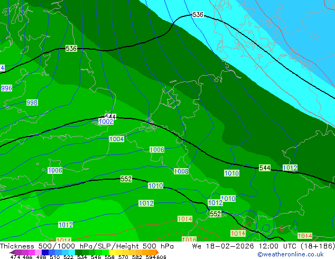
Task: Click the 510 legend value
Action: click(55, 257)
